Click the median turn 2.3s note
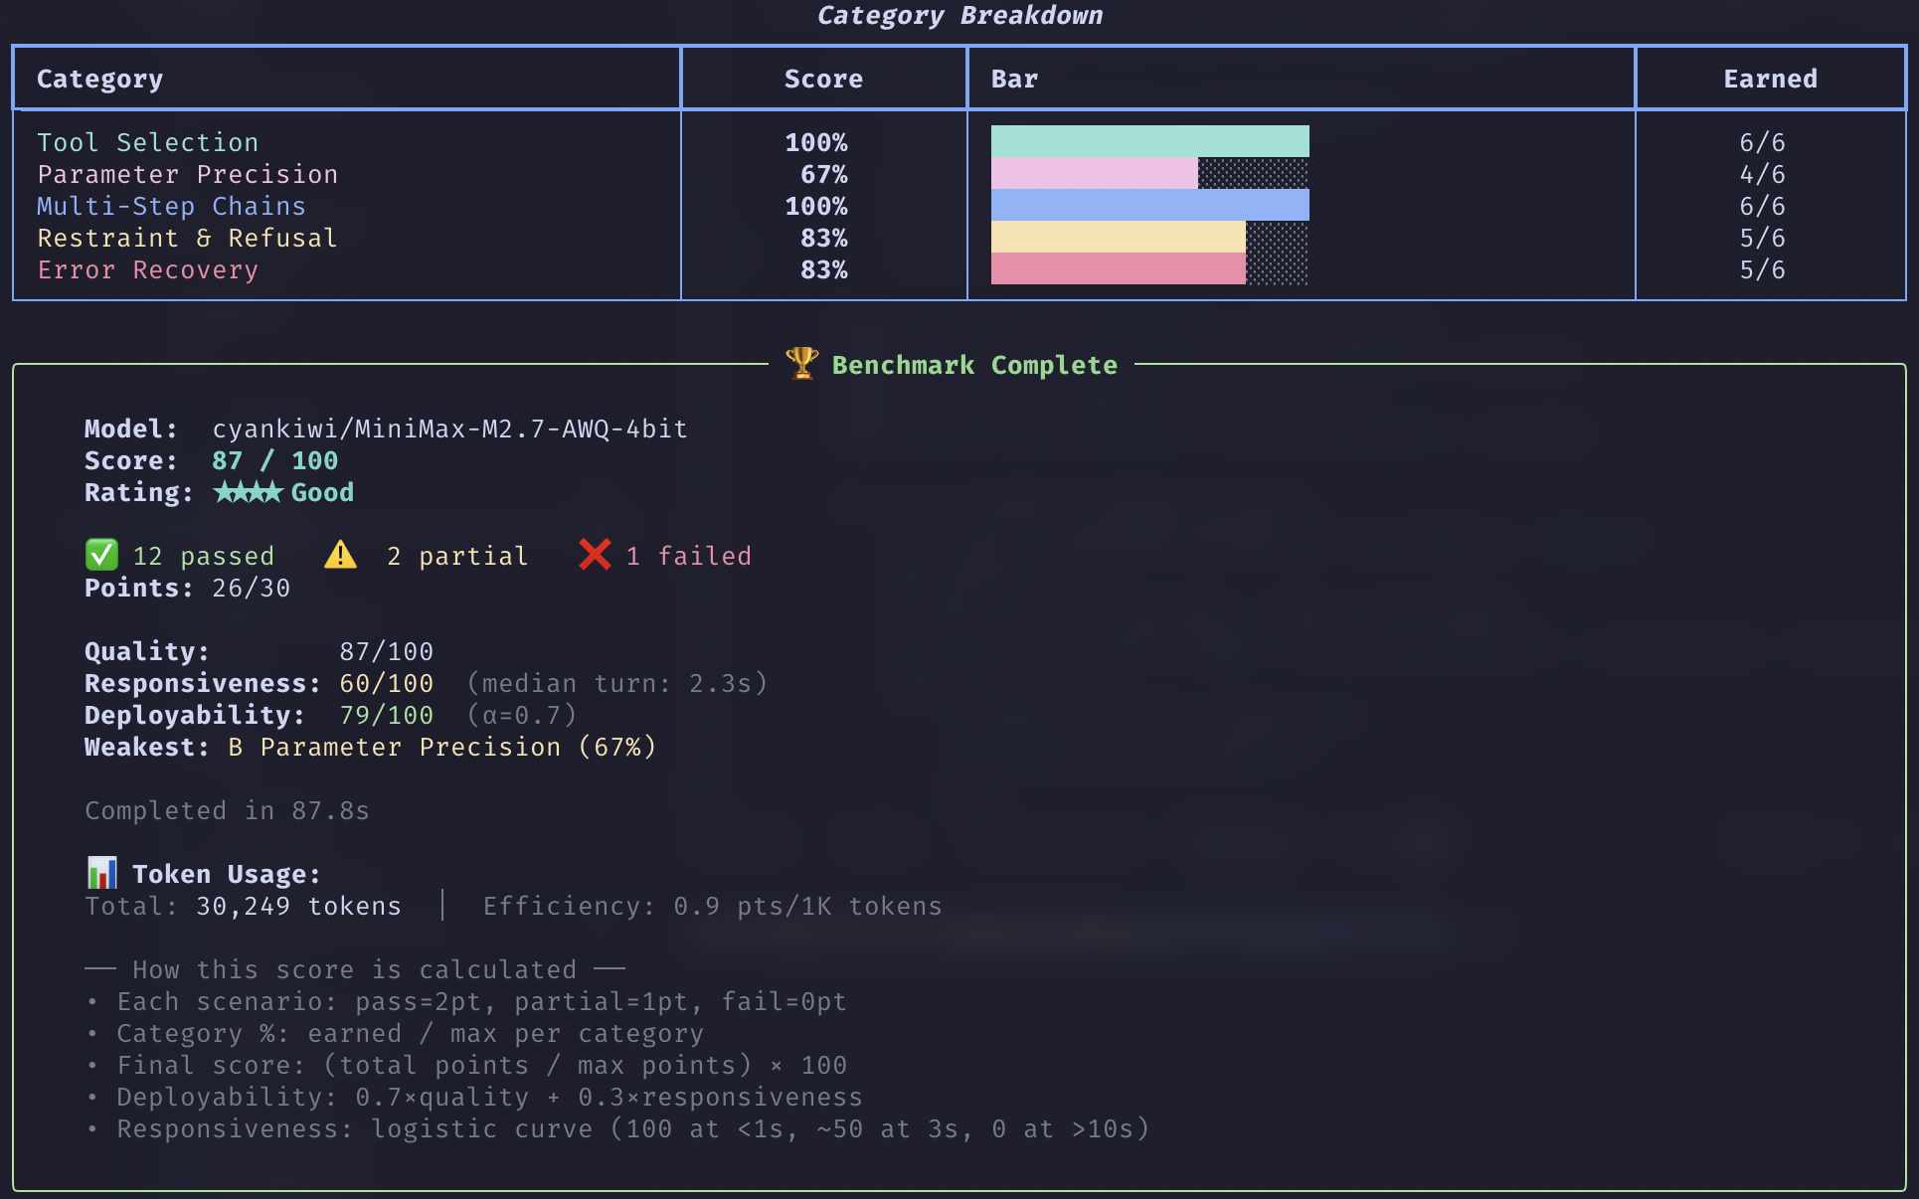Viewport: 1919px width, 1199px height. click(616, 683)
